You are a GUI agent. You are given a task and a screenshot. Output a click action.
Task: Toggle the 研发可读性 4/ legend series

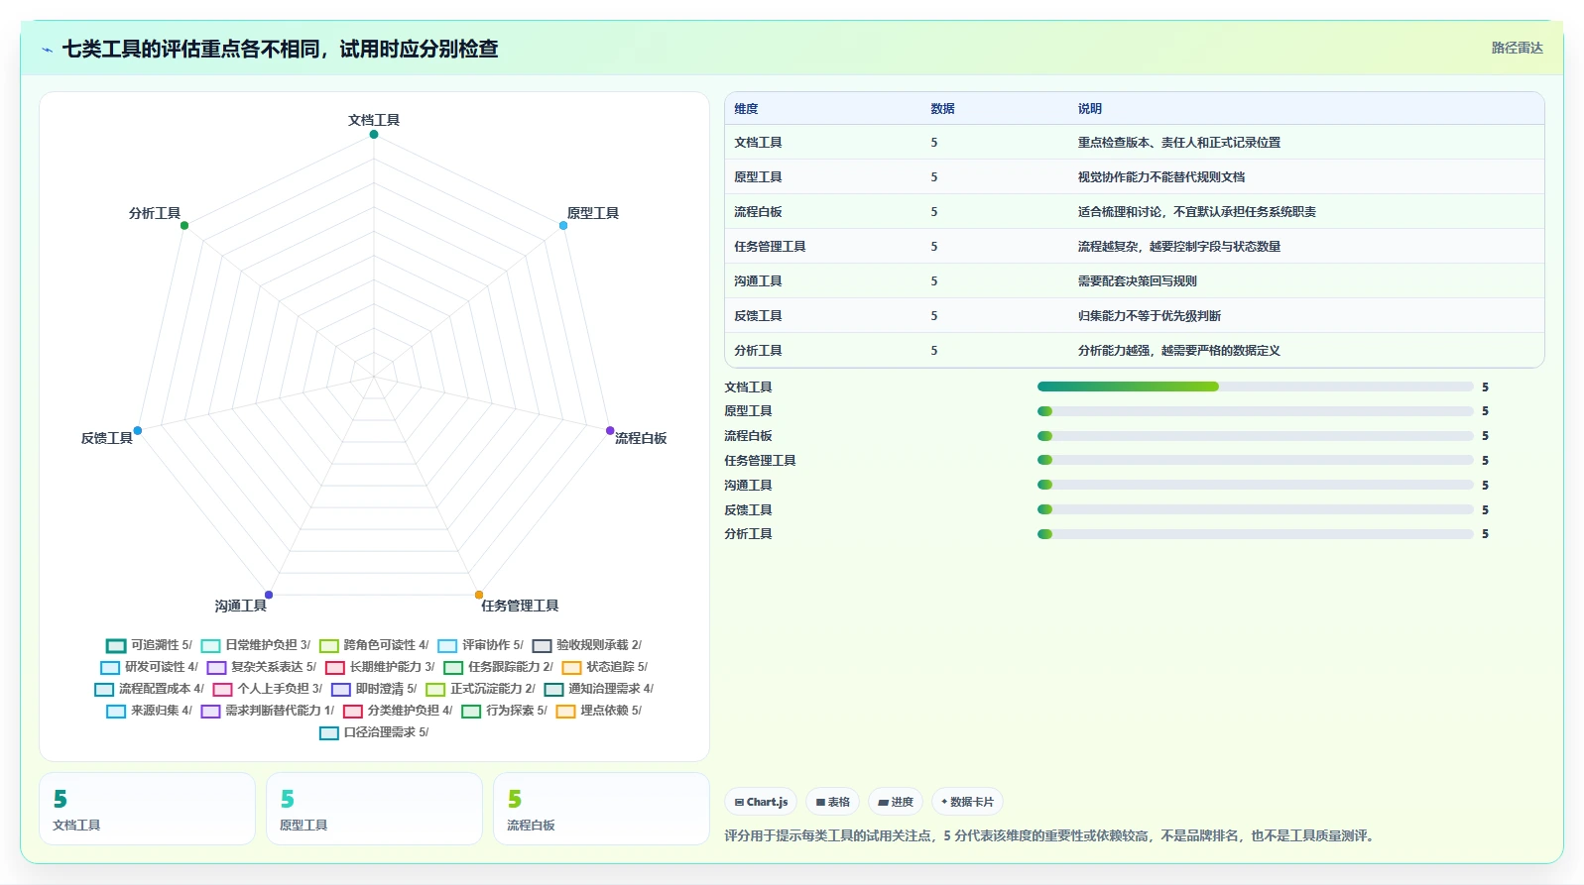(149, 667)
